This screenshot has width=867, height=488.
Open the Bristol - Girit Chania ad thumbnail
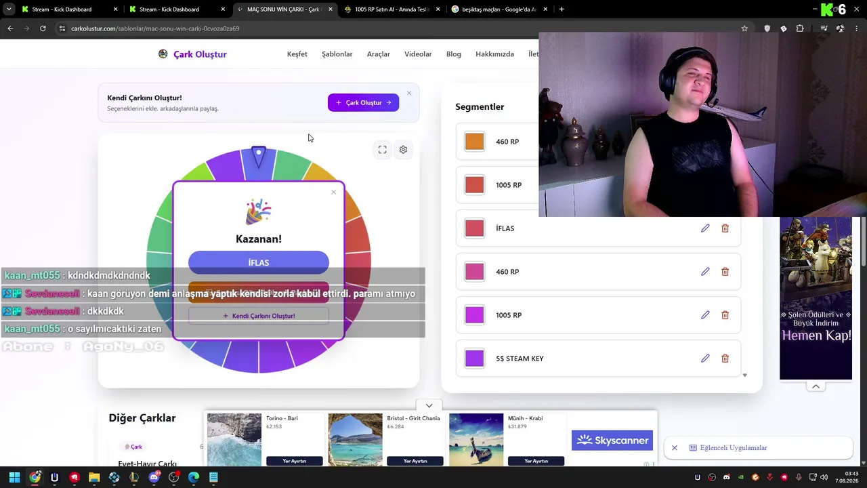pyautogui.click(x=356, y=440)
